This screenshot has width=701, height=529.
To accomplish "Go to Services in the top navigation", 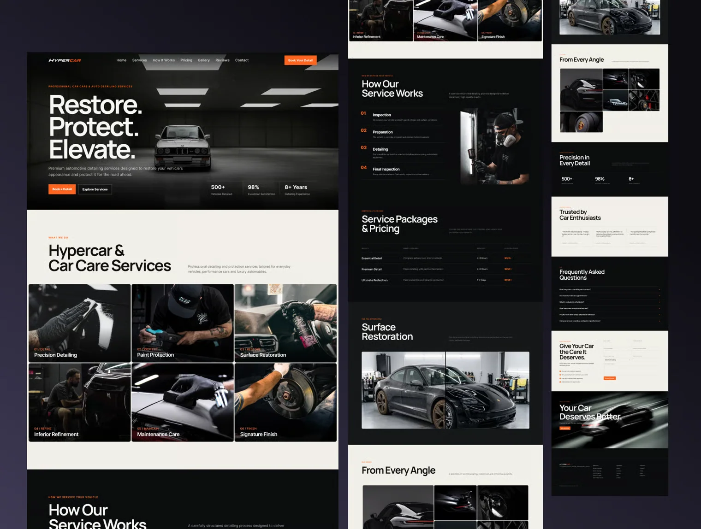I will tap(139, 60).
